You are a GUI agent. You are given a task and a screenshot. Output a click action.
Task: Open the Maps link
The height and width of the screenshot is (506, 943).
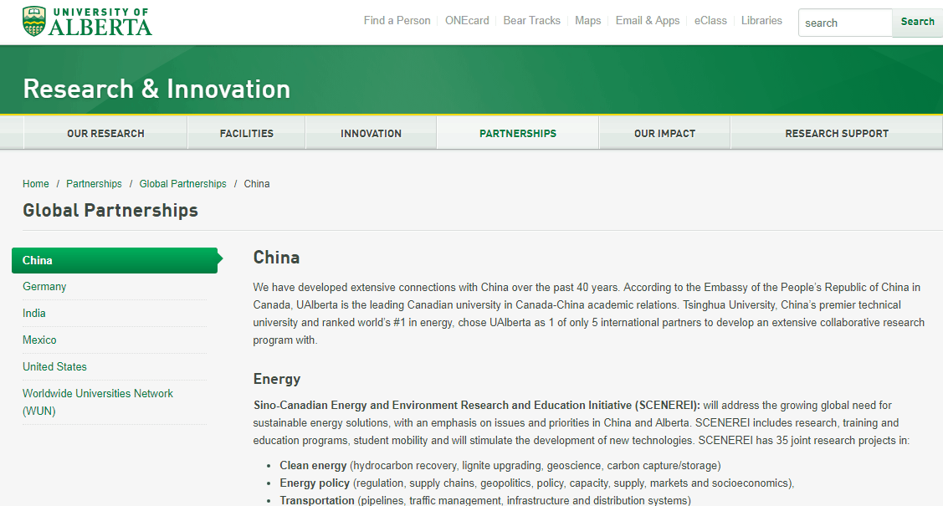point(587,20)
